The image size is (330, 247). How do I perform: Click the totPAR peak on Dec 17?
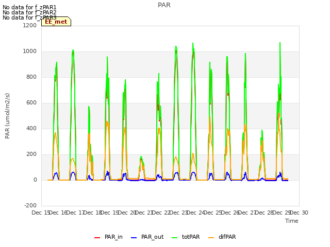tap(89, 107)
